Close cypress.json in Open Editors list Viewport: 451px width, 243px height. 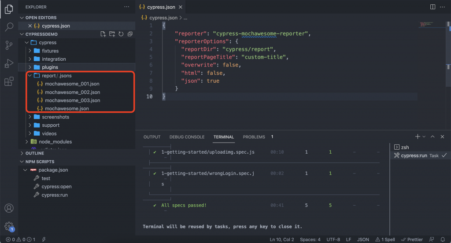(x=30, y=26)
